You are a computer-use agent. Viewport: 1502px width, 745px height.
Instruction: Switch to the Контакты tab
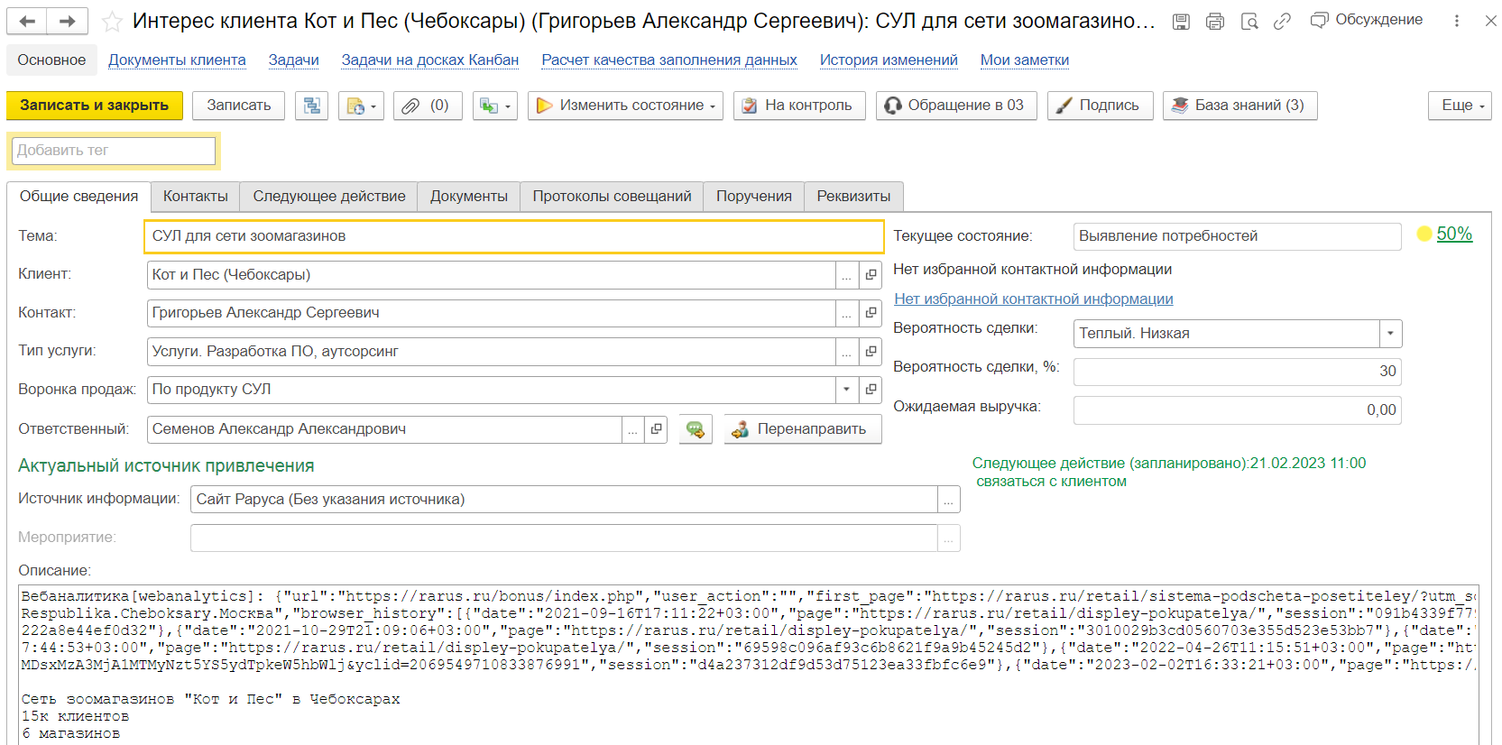tap(196, 197)
